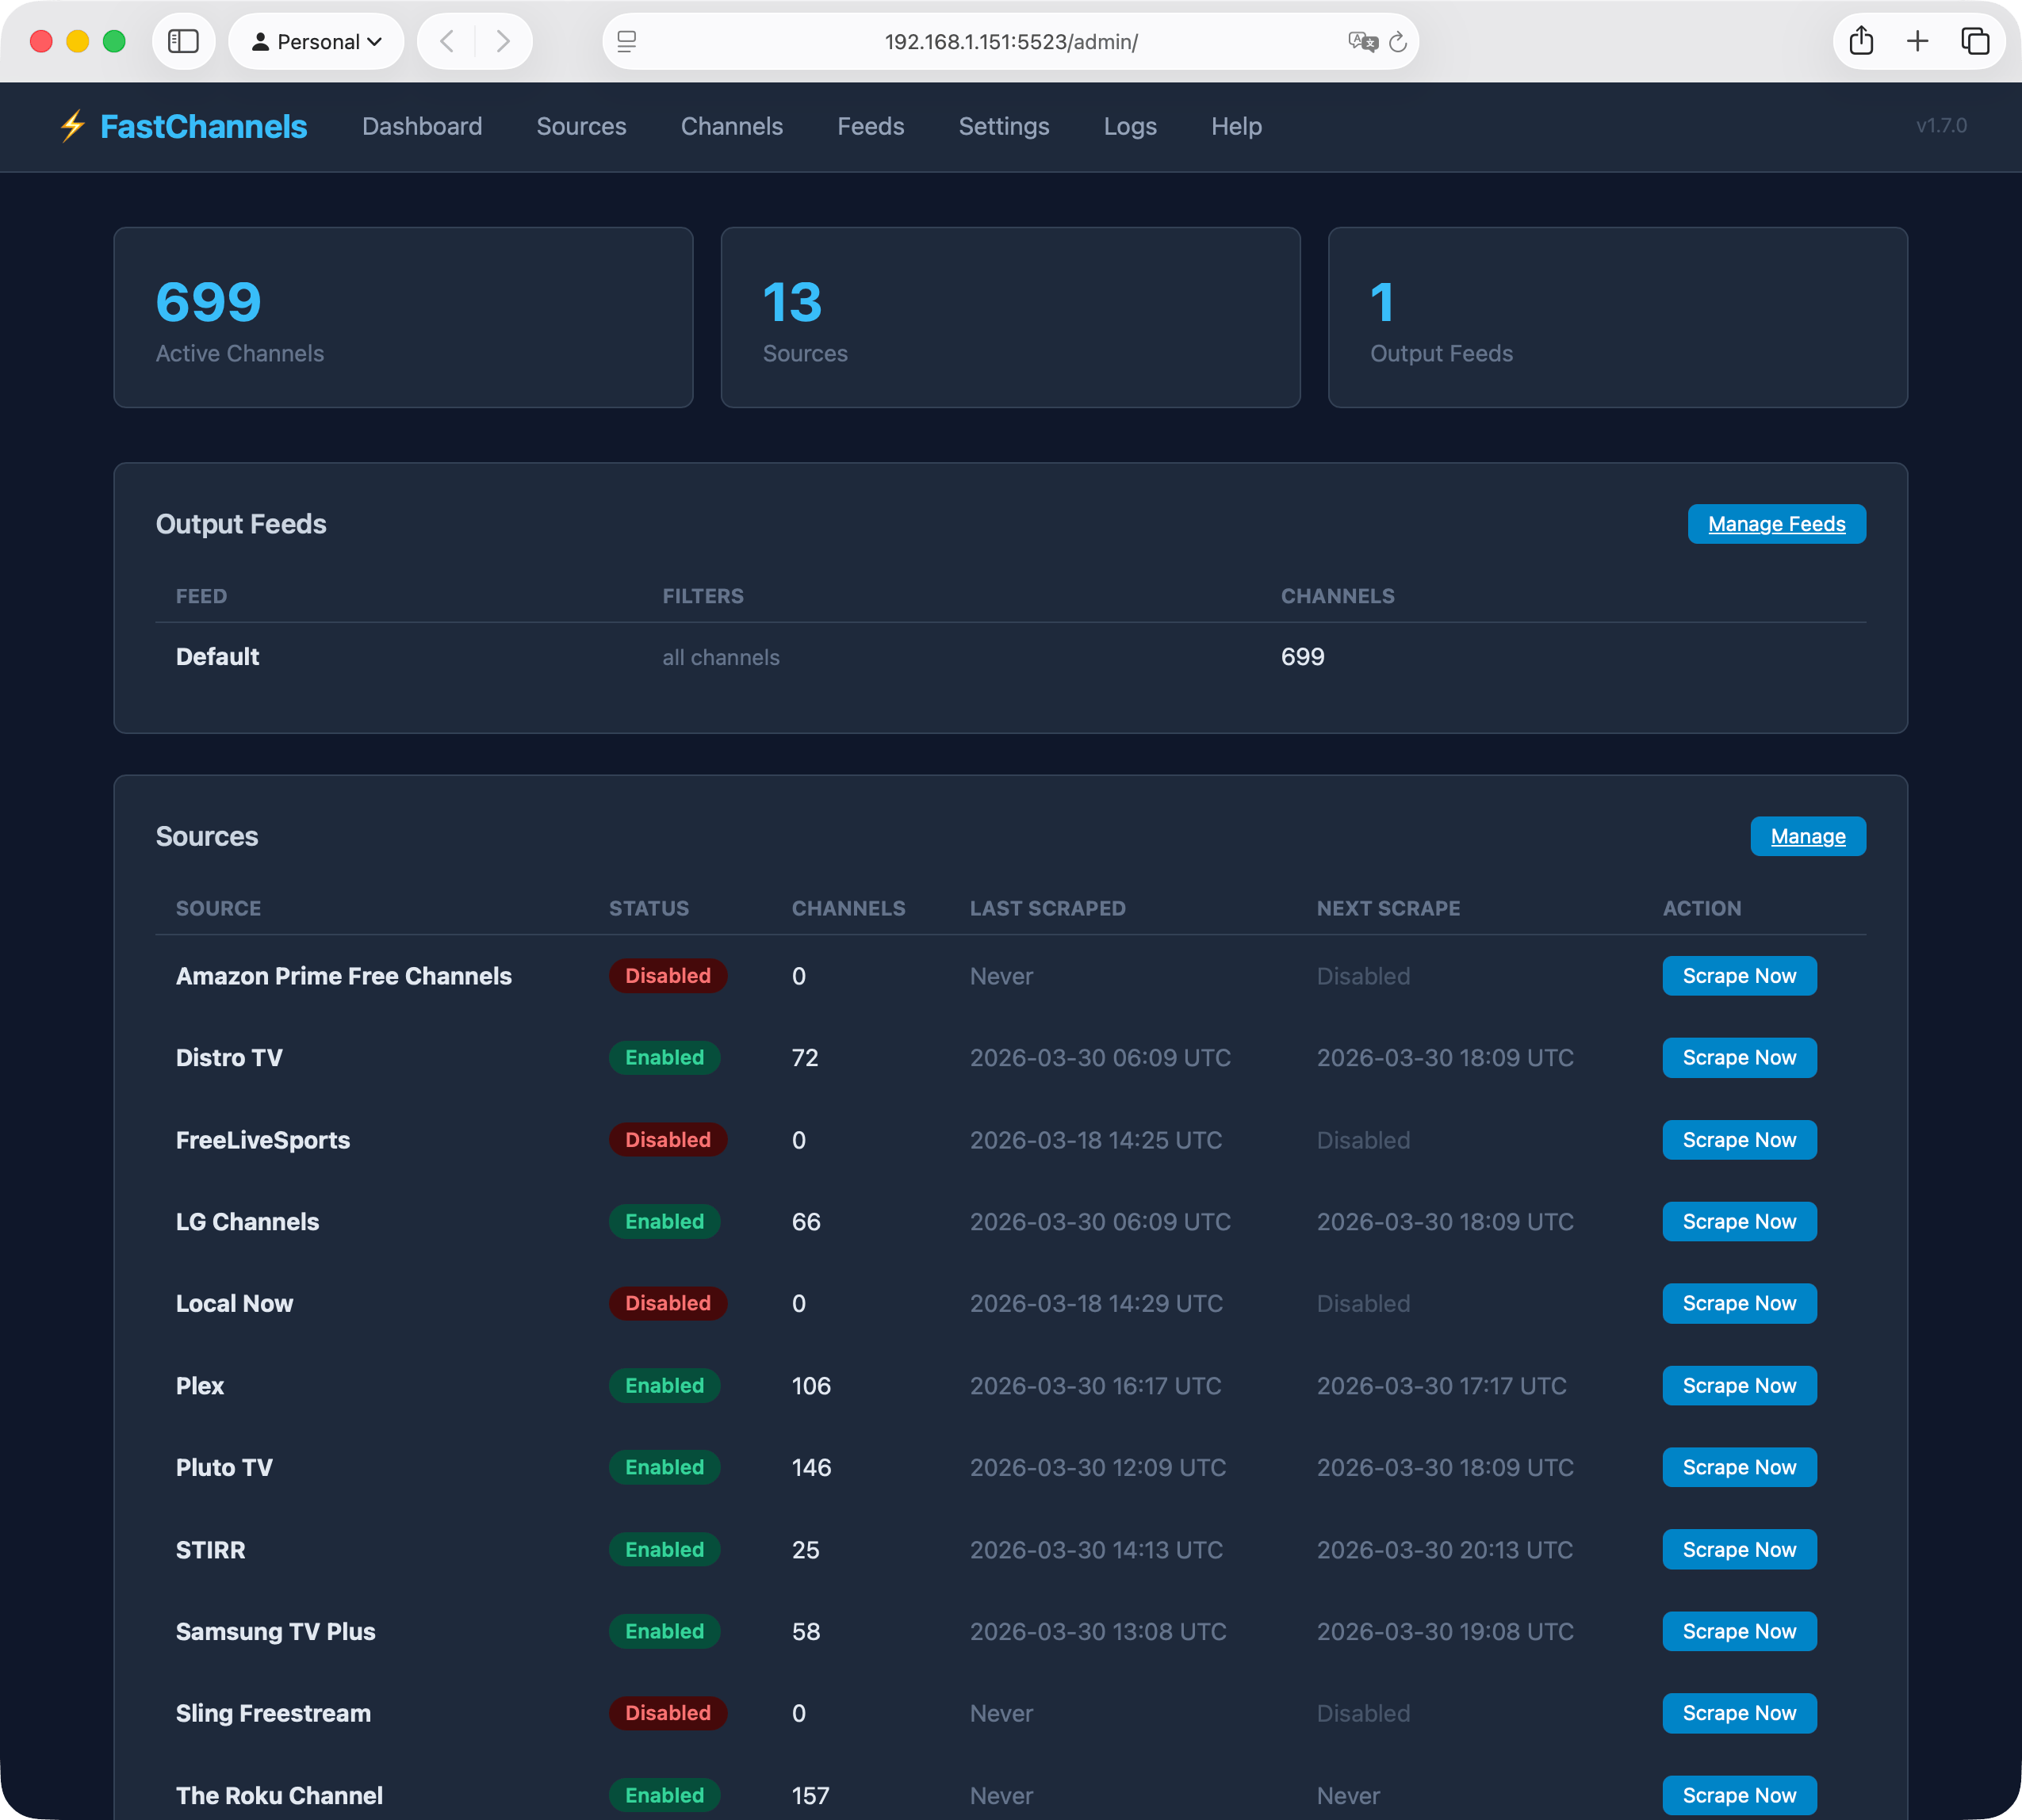2022x1820 pixels.
Task: Click the translate icon in address bar
Action: click(x=1361, y=41)
